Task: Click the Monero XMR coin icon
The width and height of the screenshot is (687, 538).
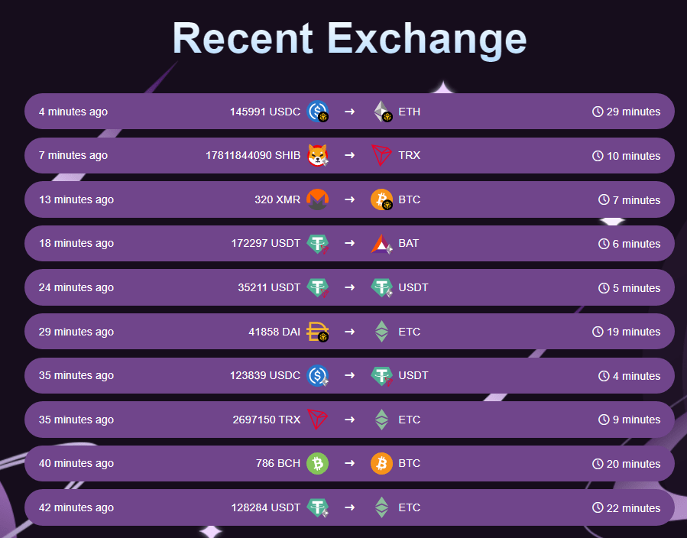Action: pos(318,199)
